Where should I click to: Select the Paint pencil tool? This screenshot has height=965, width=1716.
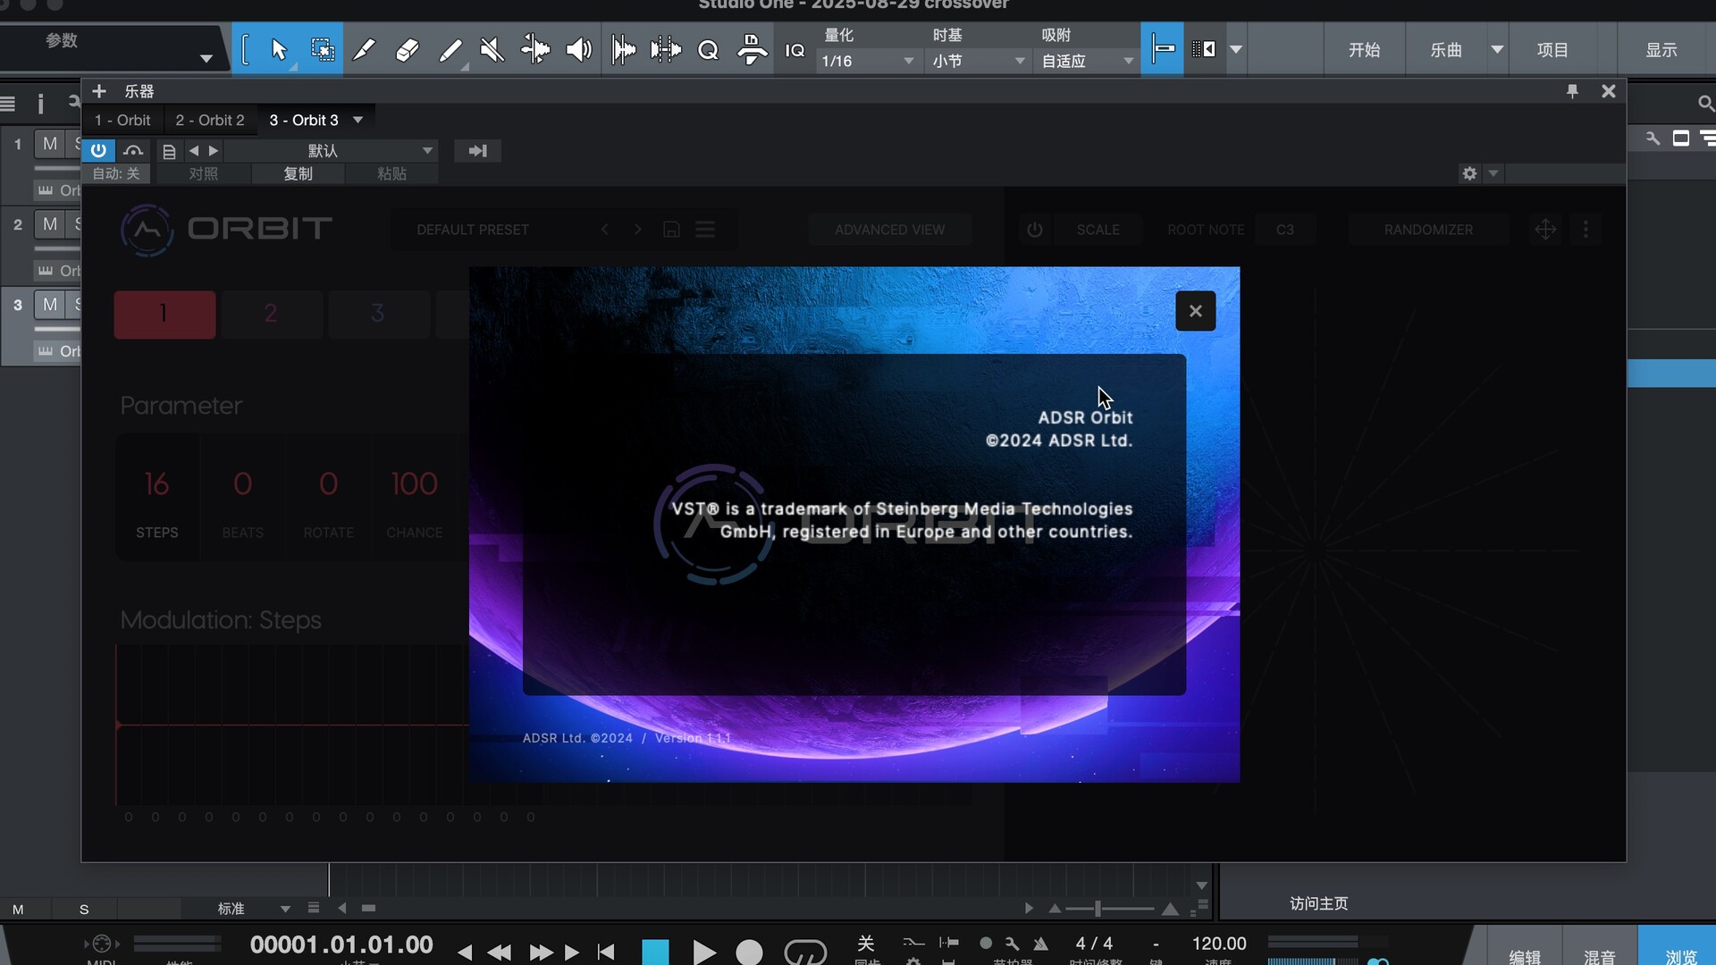(x=450, y=50)
